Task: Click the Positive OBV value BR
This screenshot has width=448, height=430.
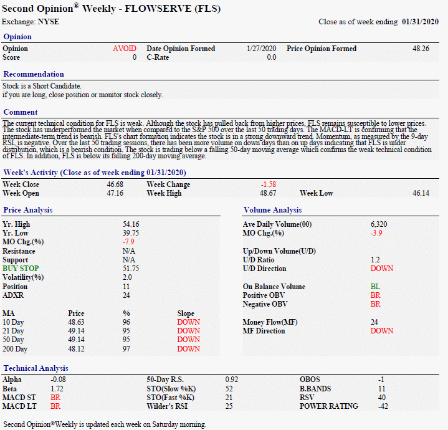Action: click(x=376, y=295)
